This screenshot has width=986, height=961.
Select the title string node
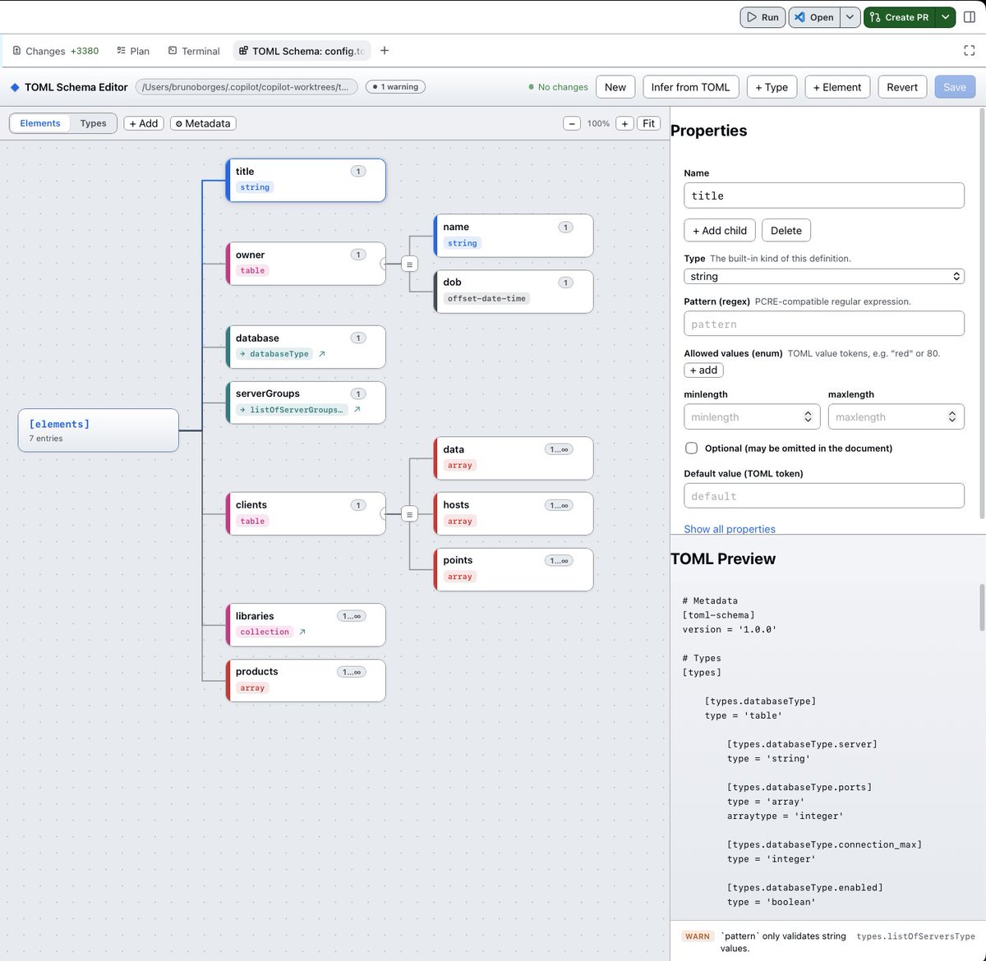tap(306, 180)
